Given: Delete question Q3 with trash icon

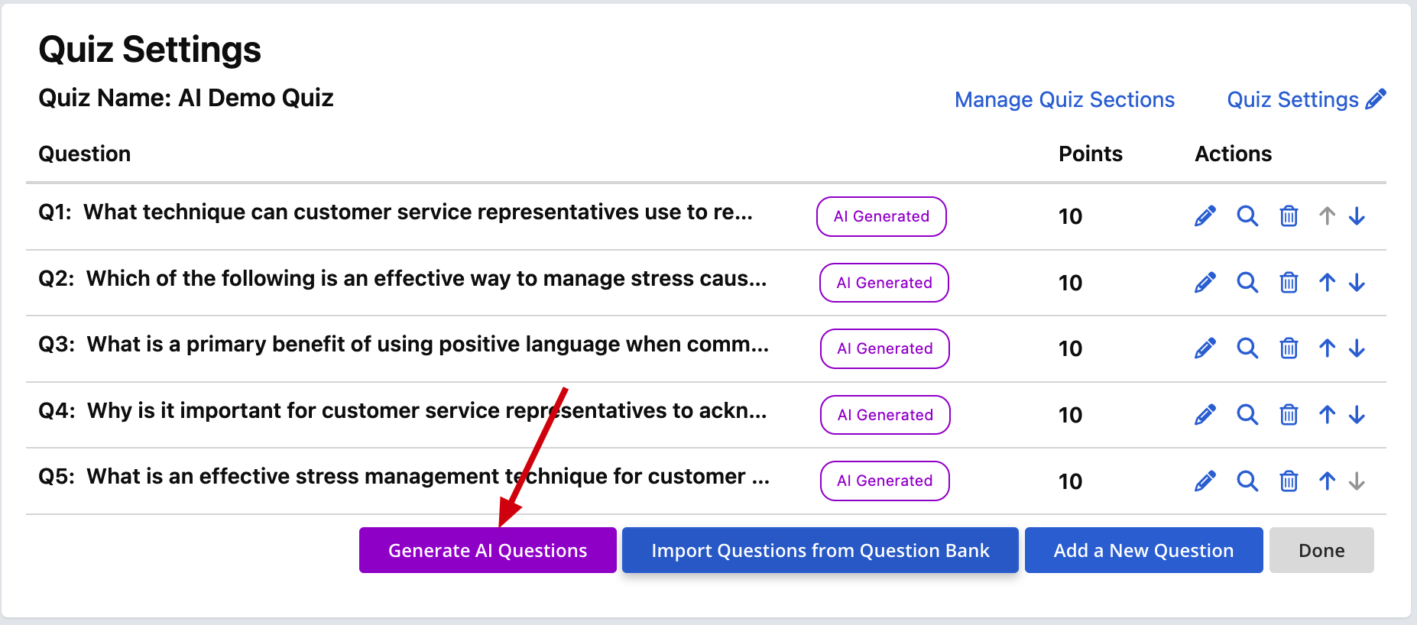Looking at the screenshot, I should pos(1289,348).
